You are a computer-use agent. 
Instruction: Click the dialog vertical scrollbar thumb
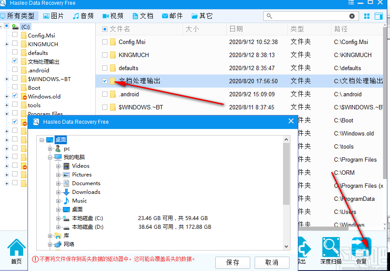pos(286,174)
